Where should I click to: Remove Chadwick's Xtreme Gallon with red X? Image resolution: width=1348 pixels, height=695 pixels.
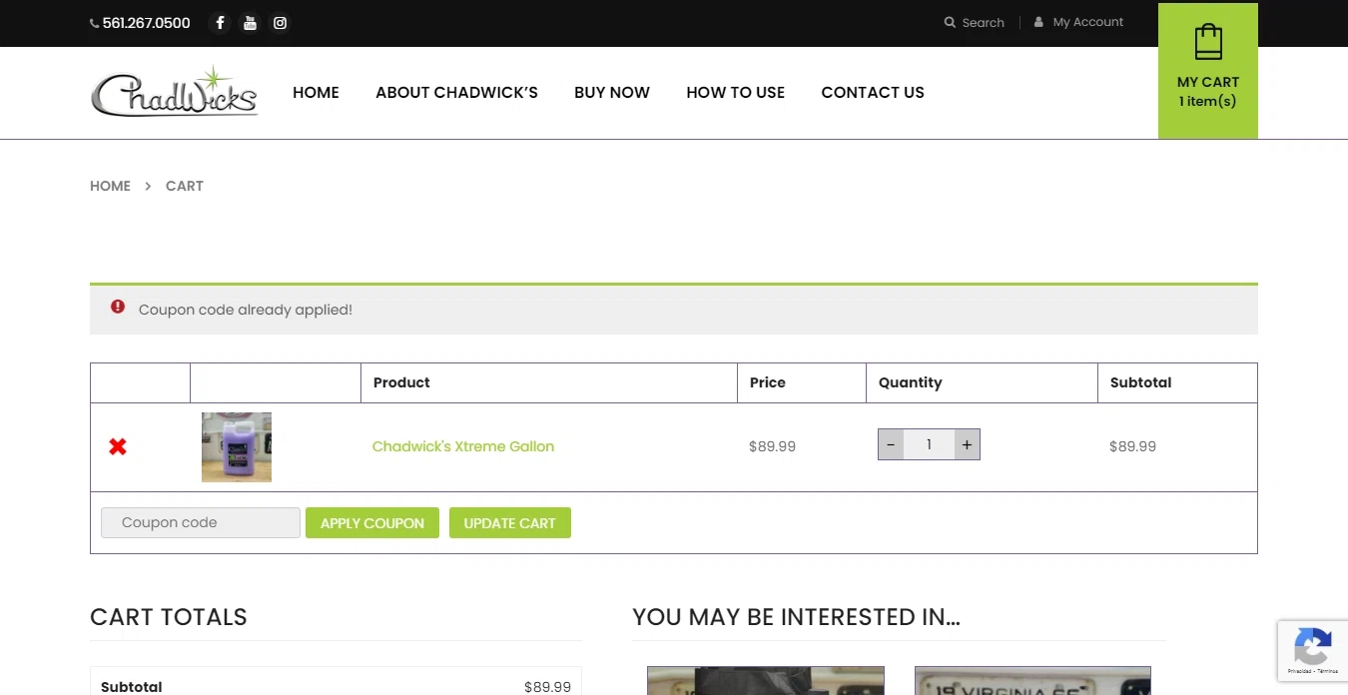pos(118,446)
